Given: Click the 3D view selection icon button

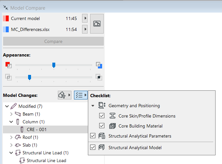Looking at the screenshot, I should point(97,24).
